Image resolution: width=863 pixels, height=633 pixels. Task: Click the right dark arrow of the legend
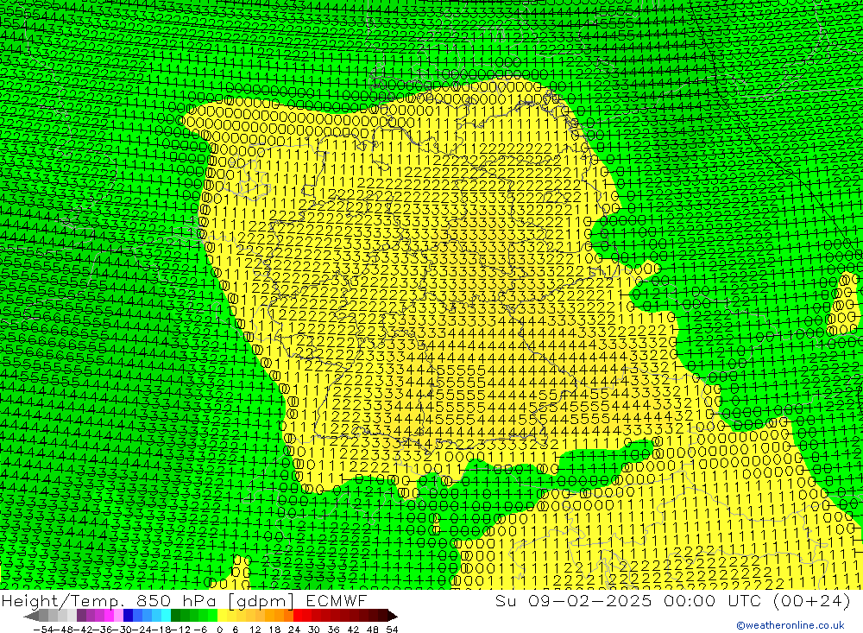[x=393, y=617]
